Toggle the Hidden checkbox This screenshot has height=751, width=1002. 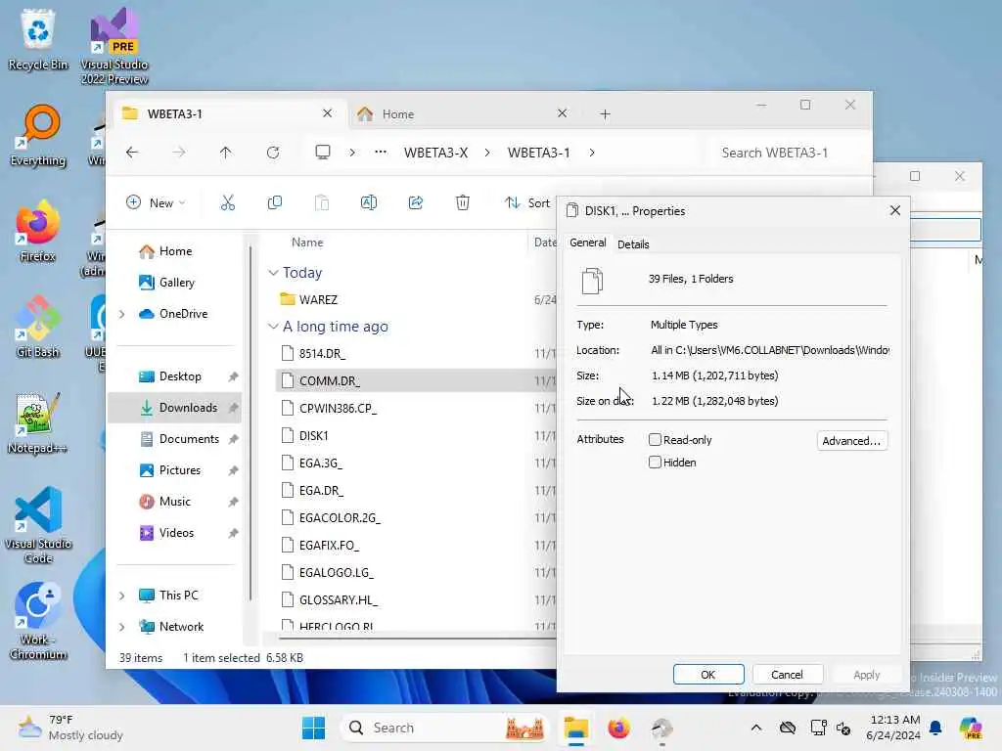click(x=655, y=462)
